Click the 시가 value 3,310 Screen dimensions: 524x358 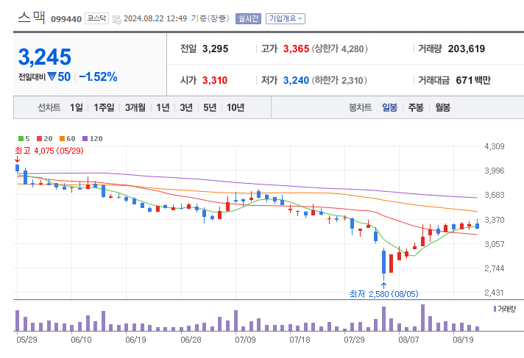(x=215, y=80)
